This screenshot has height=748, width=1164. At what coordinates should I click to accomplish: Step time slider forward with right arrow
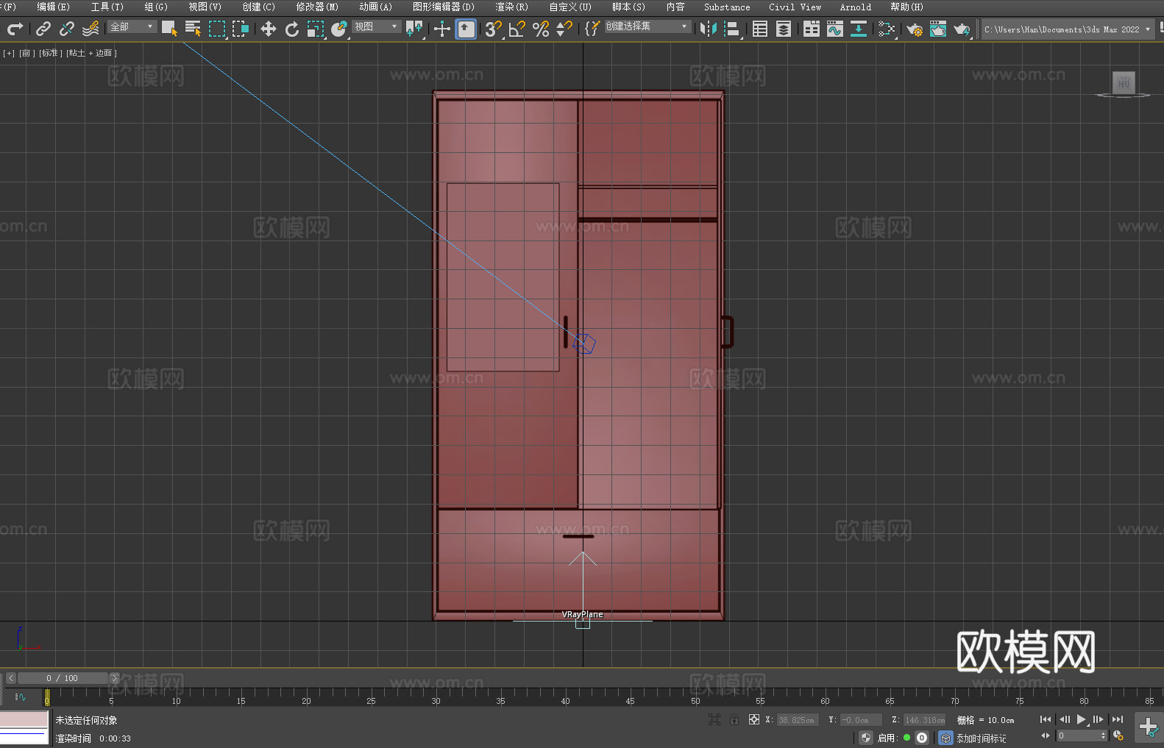click(x=114, y=678)
